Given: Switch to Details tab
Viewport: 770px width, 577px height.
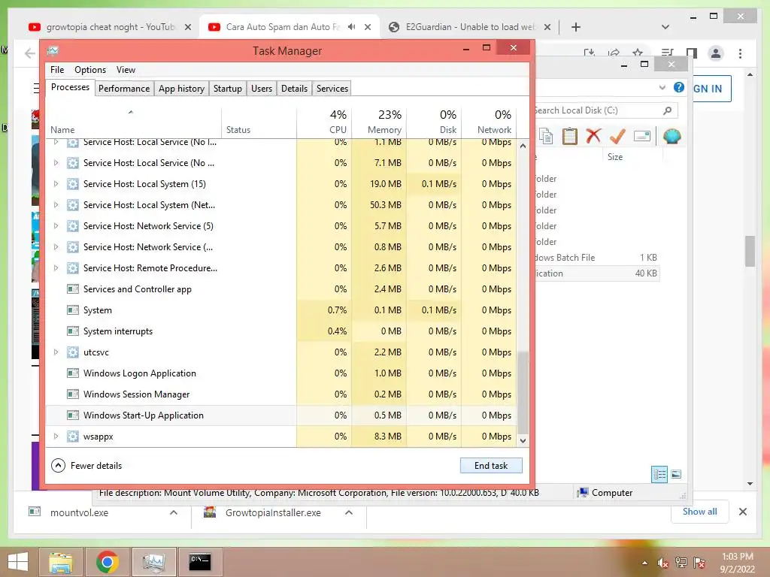Looking at the screenshot, I should click(x=294, y=89).
